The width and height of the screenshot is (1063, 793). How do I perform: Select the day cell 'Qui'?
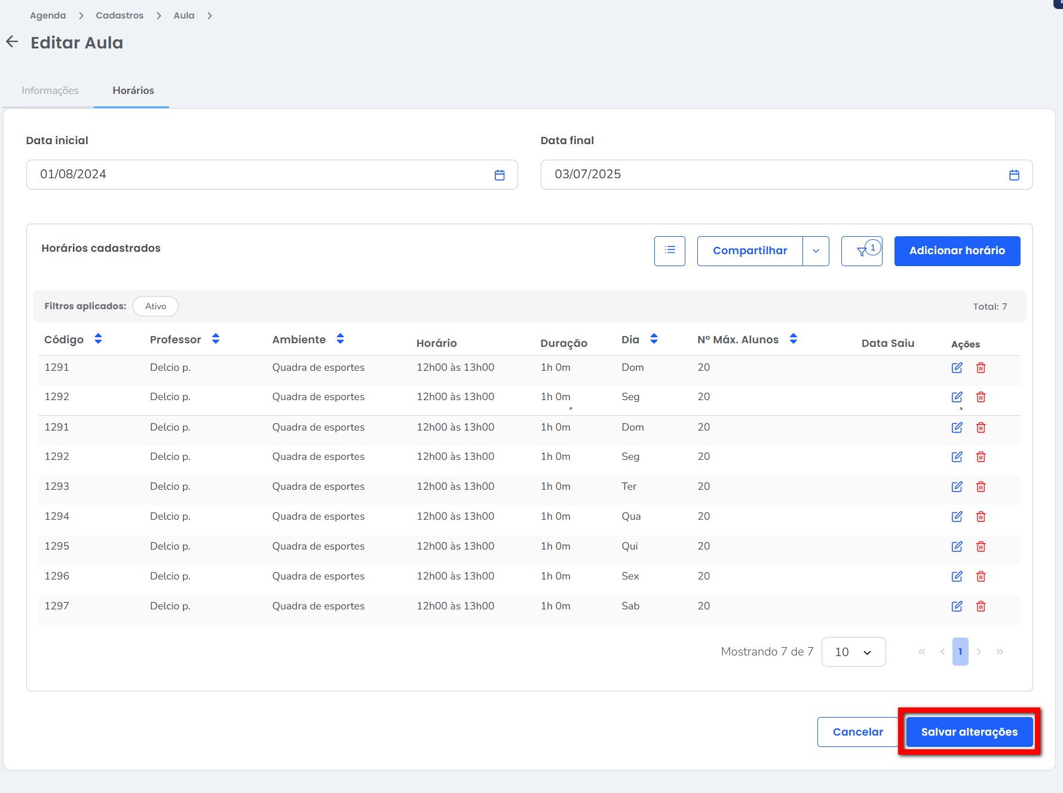tap(630, 547)
